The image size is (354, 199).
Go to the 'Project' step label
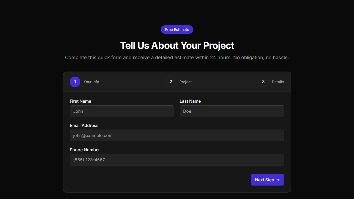[x=185, y=82]
